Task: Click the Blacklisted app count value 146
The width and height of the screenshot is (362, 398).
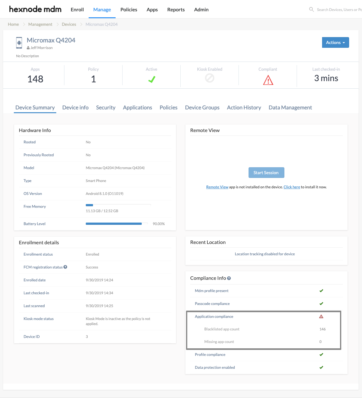Action: (x=322, y=329)
